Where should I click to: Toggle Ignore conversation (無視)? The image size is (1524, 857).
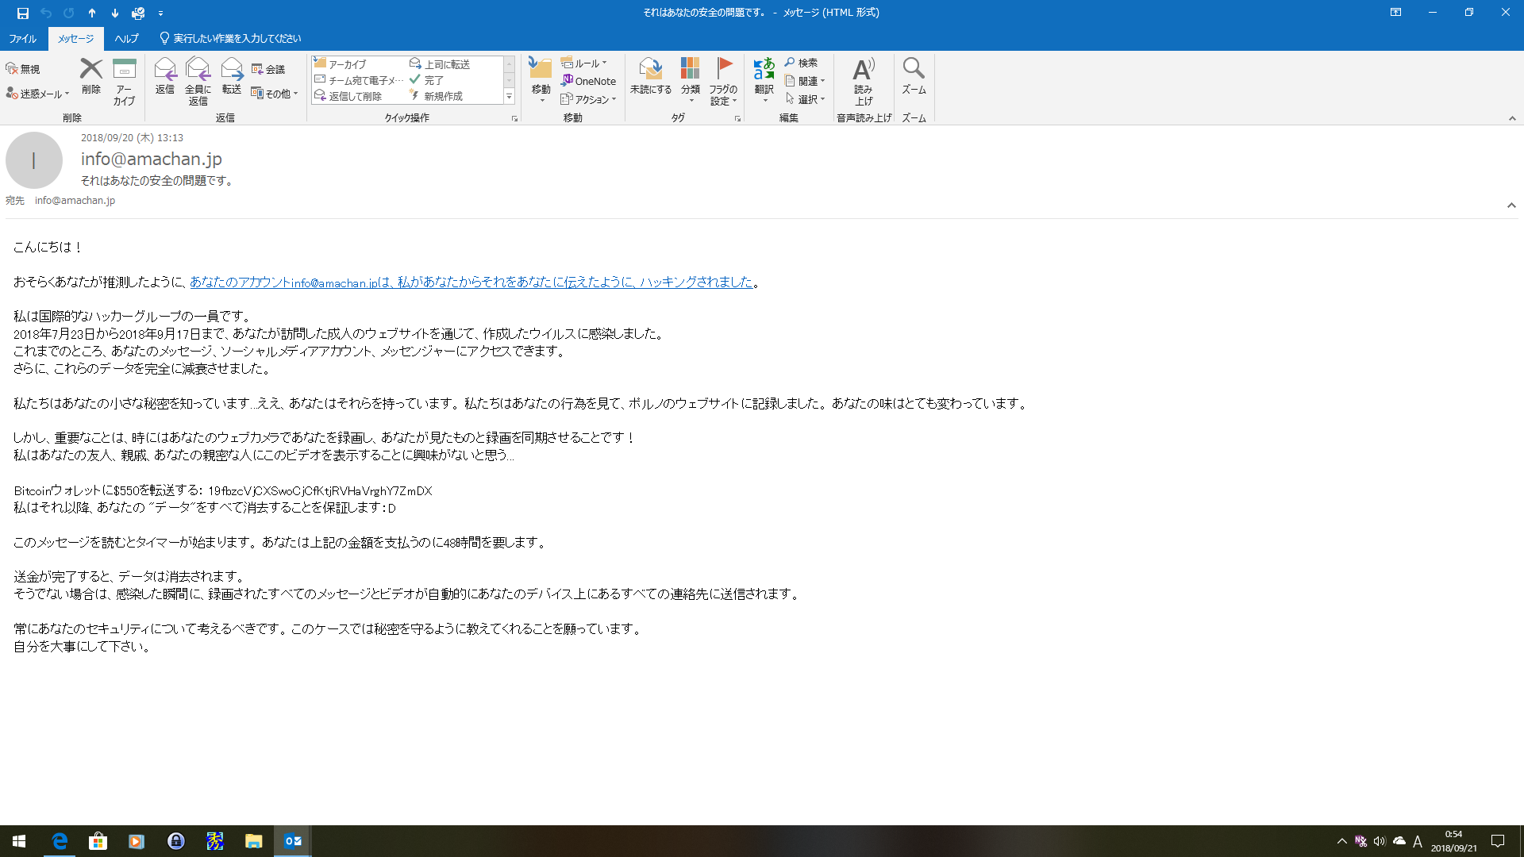coord(23,69)
